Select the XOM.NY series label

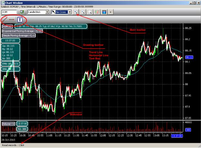pos(7,26)
